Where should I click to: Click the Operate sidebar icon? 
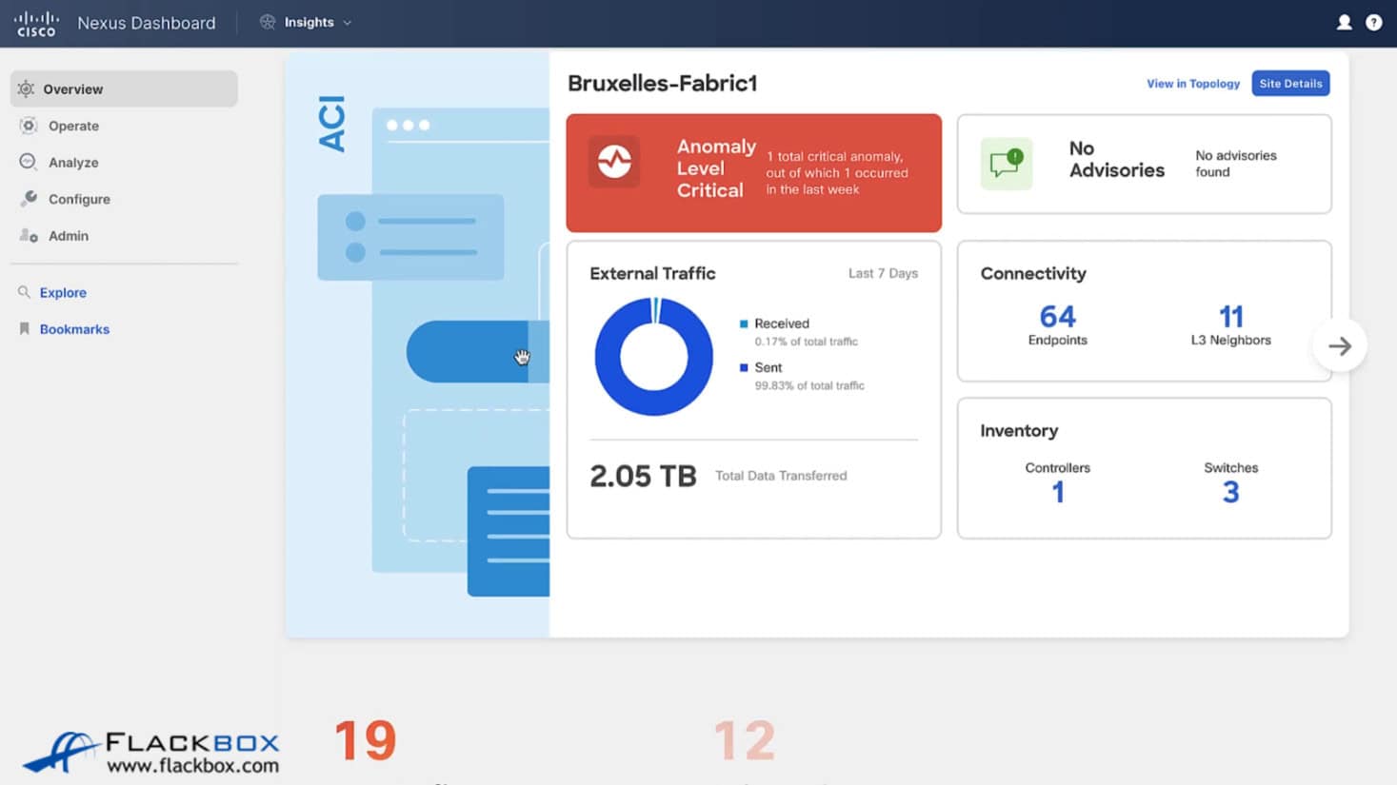[29, 126]
